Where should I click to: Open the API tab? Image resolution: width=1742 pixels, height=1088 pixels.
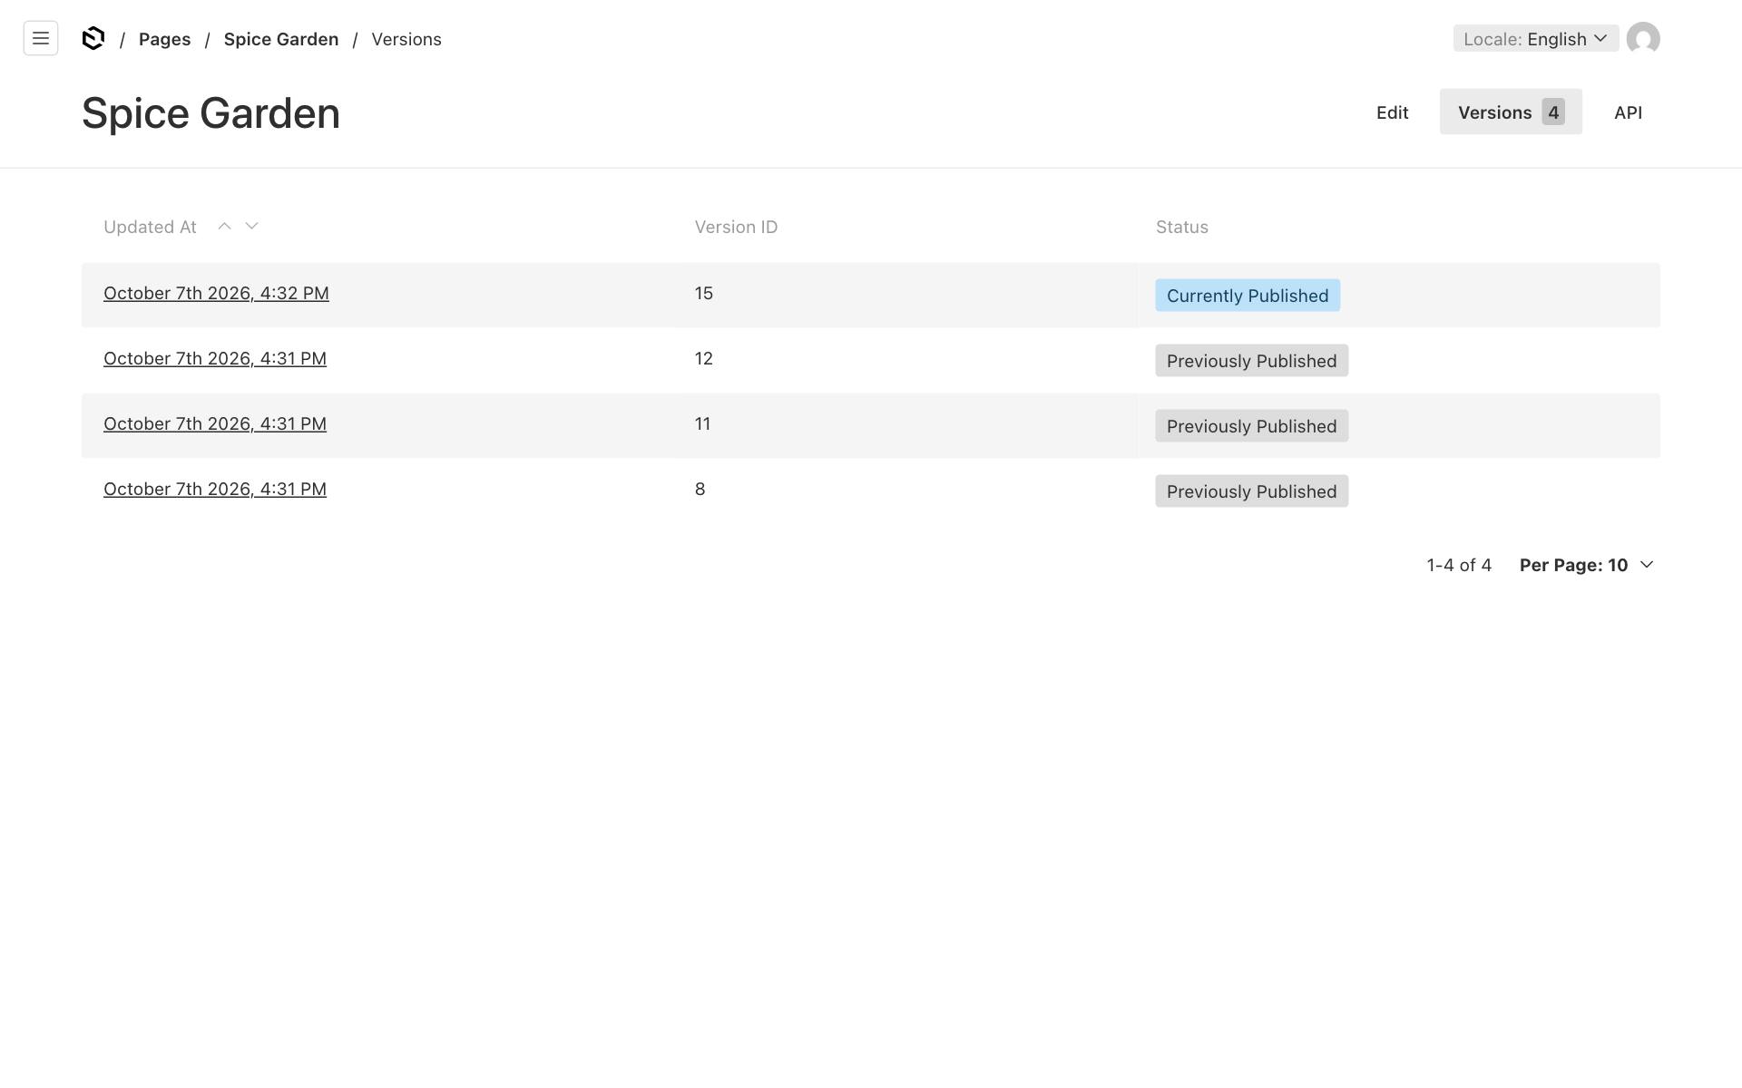(1628, 112)
